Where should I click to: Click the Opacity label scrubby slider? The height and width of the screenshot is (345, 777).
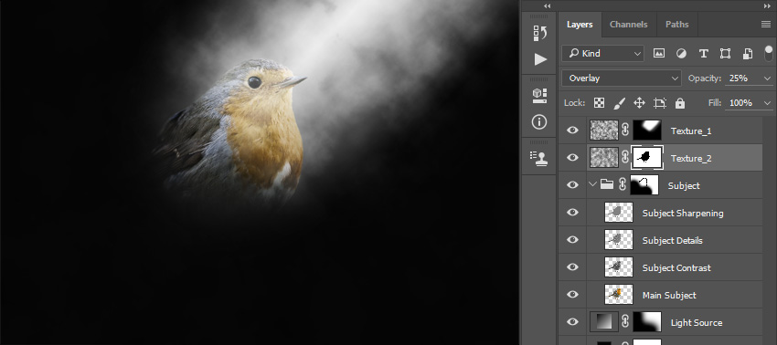tap(704, 78)
